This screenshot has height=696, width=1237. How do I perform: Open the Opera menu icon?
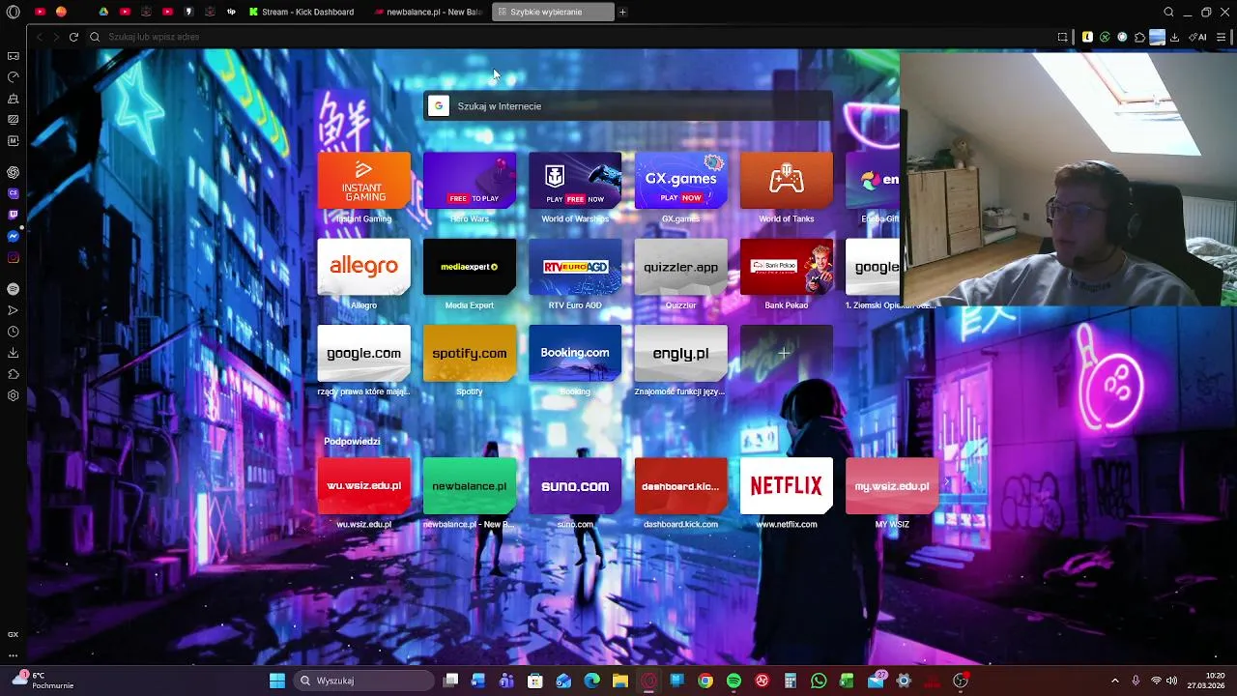13,12
